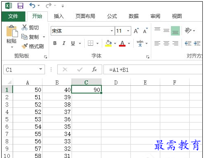Open the 字体 font dialog launcher

click(x=148, y=57)
